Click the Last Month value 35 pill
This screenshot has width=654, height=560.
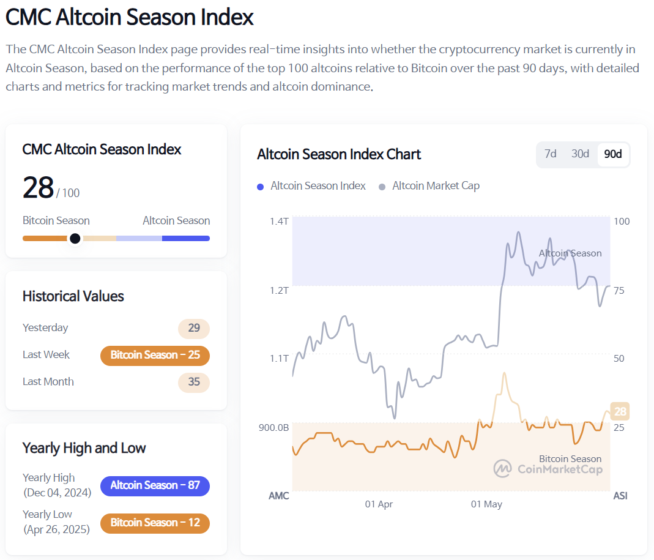(194, 382)
